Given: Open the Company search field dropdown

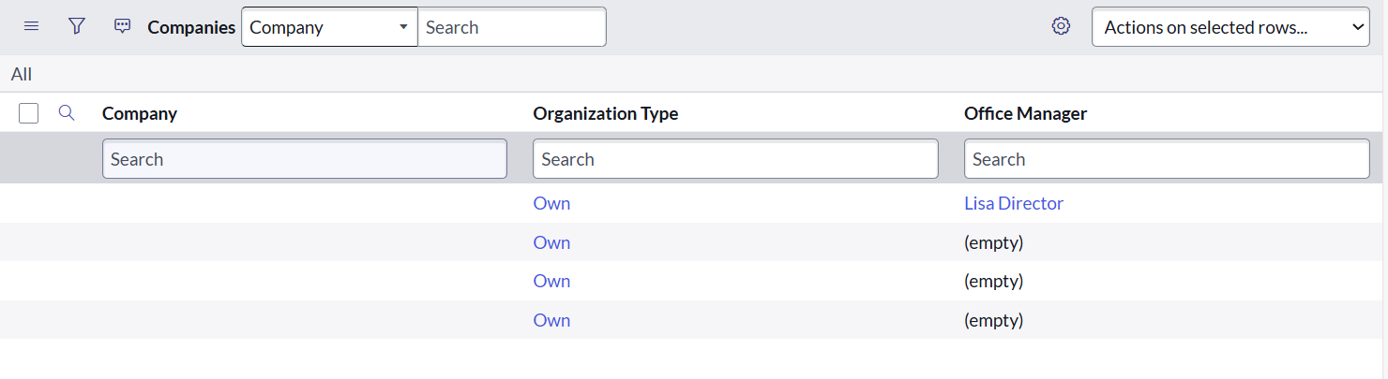Looking at the screenshot, I should (329, 27).
